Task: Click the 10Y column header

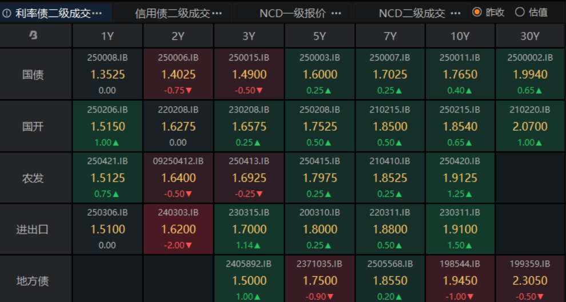Action: click(460, 36)
